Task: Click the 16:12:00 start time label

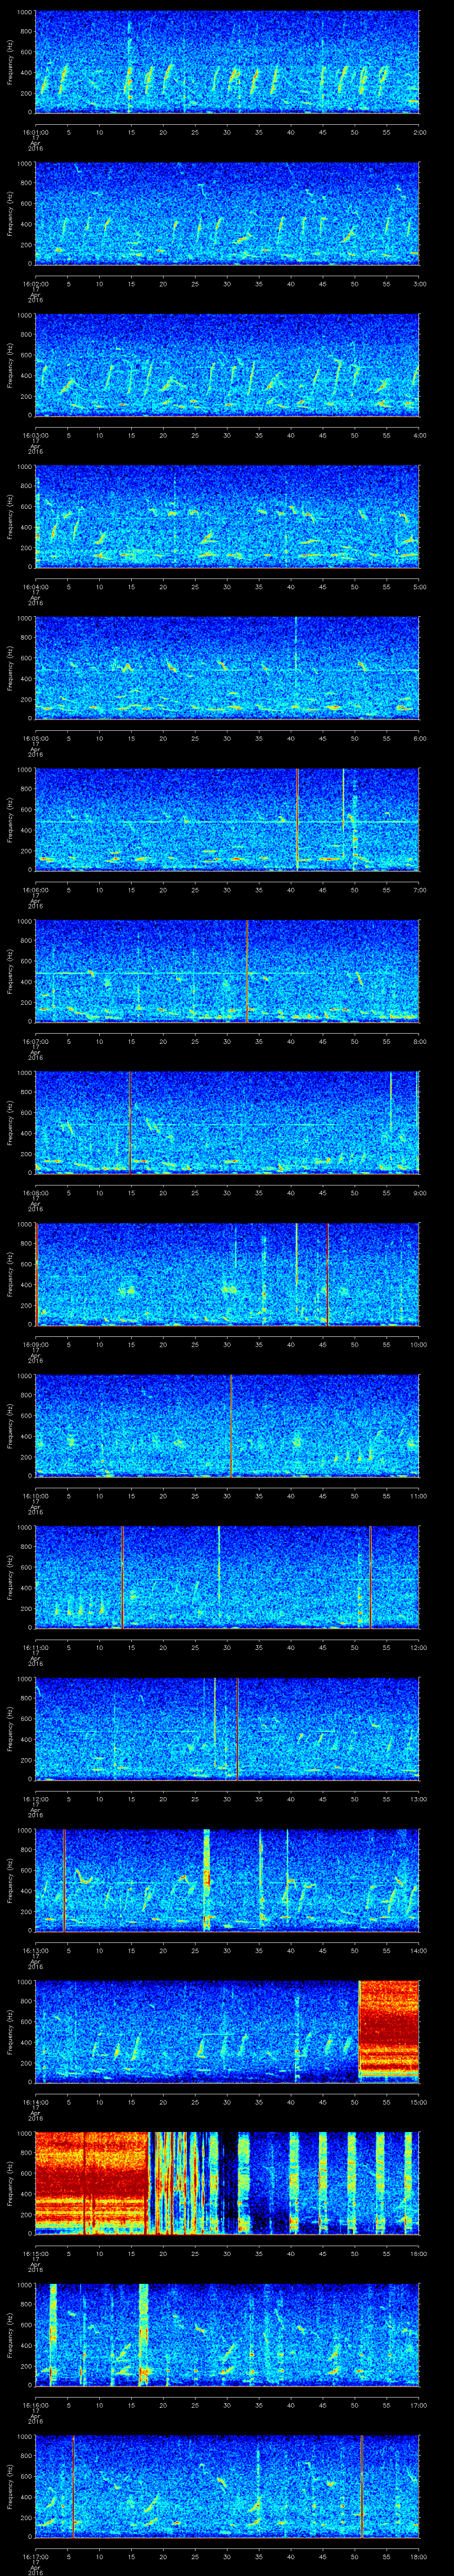Action: 35,1799
